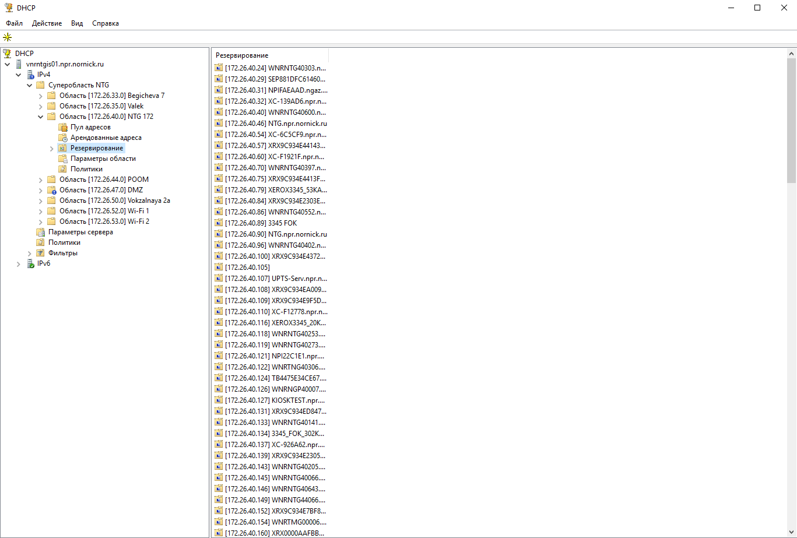Expand the Резервирование tree node
797x538 pixels.
tap(52, 149)
